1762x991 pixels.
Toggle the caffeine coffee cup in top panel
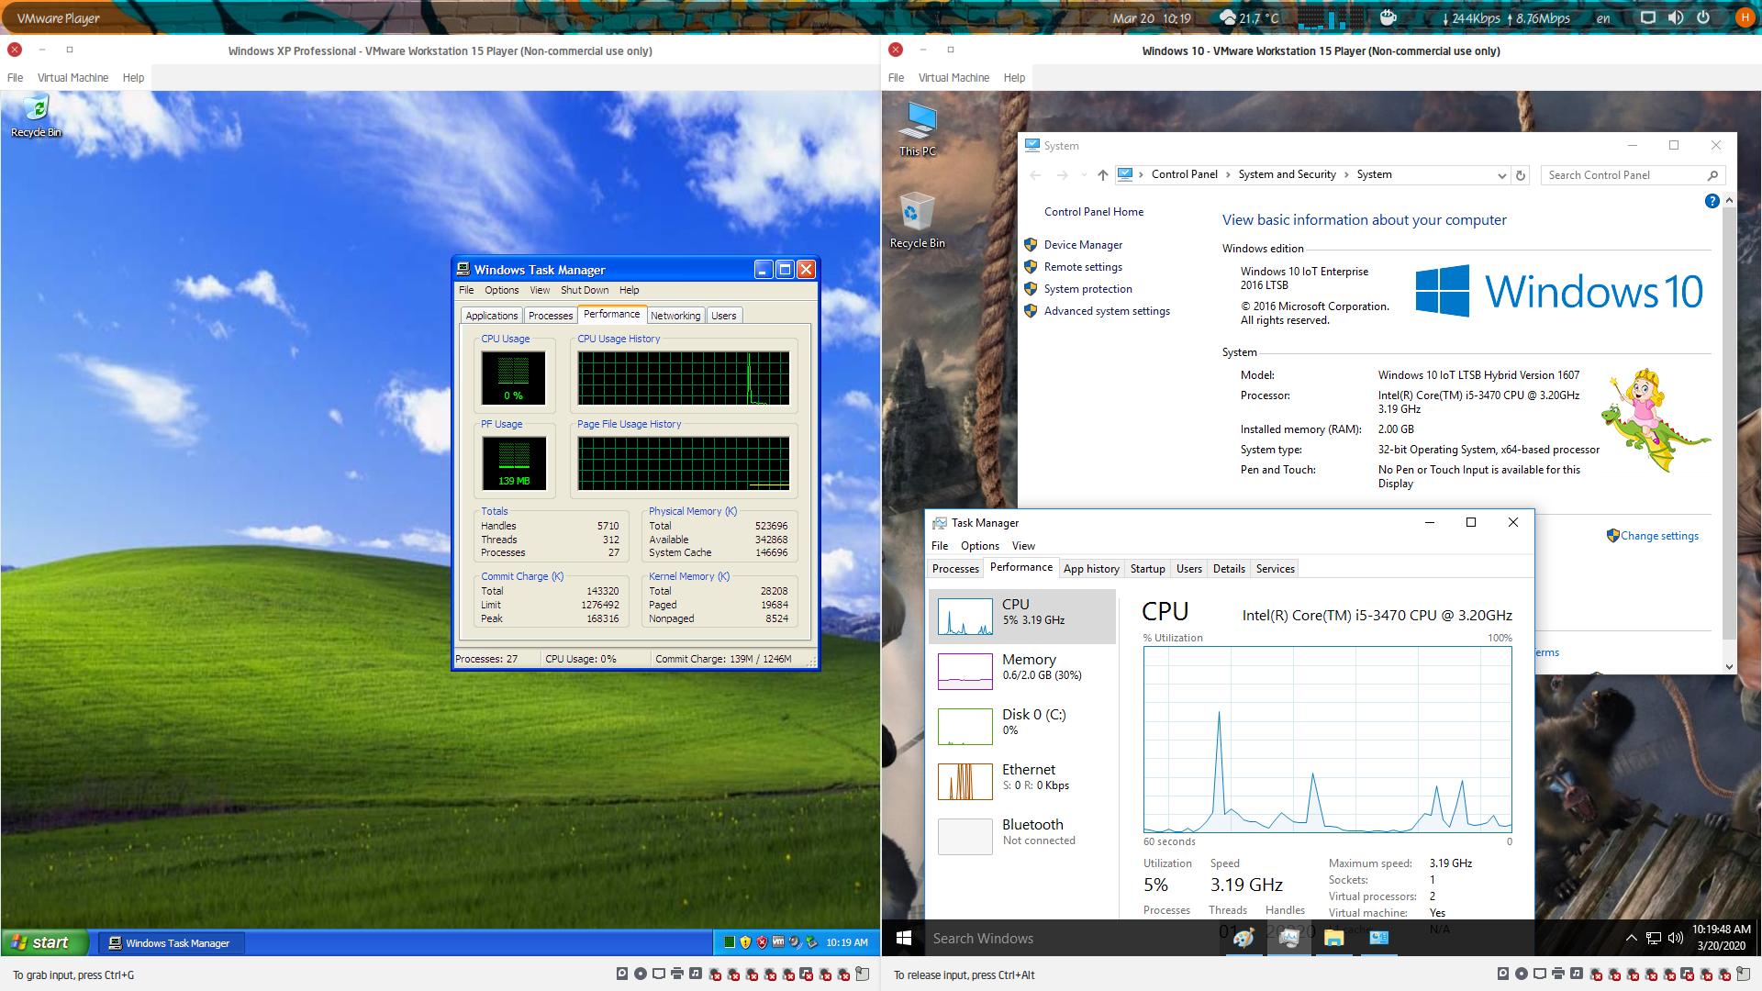[1388, 17]
